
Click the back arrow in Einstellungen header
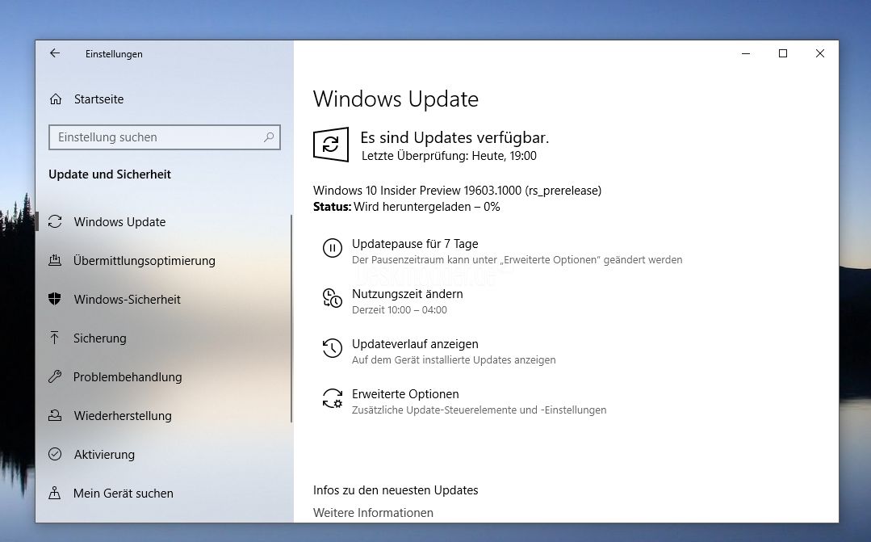tap(55, 53)
